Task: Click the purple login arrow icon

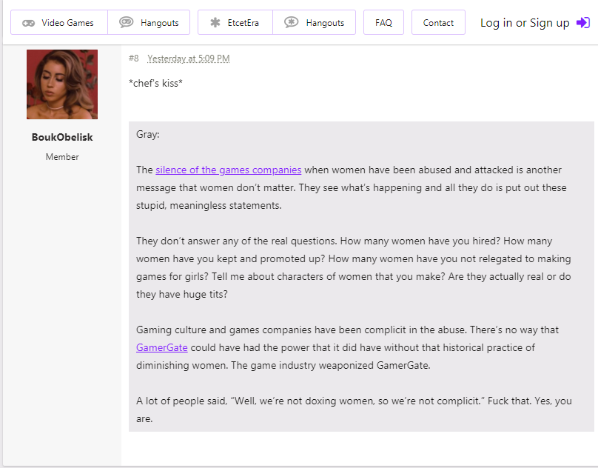Action: (582, 22)
